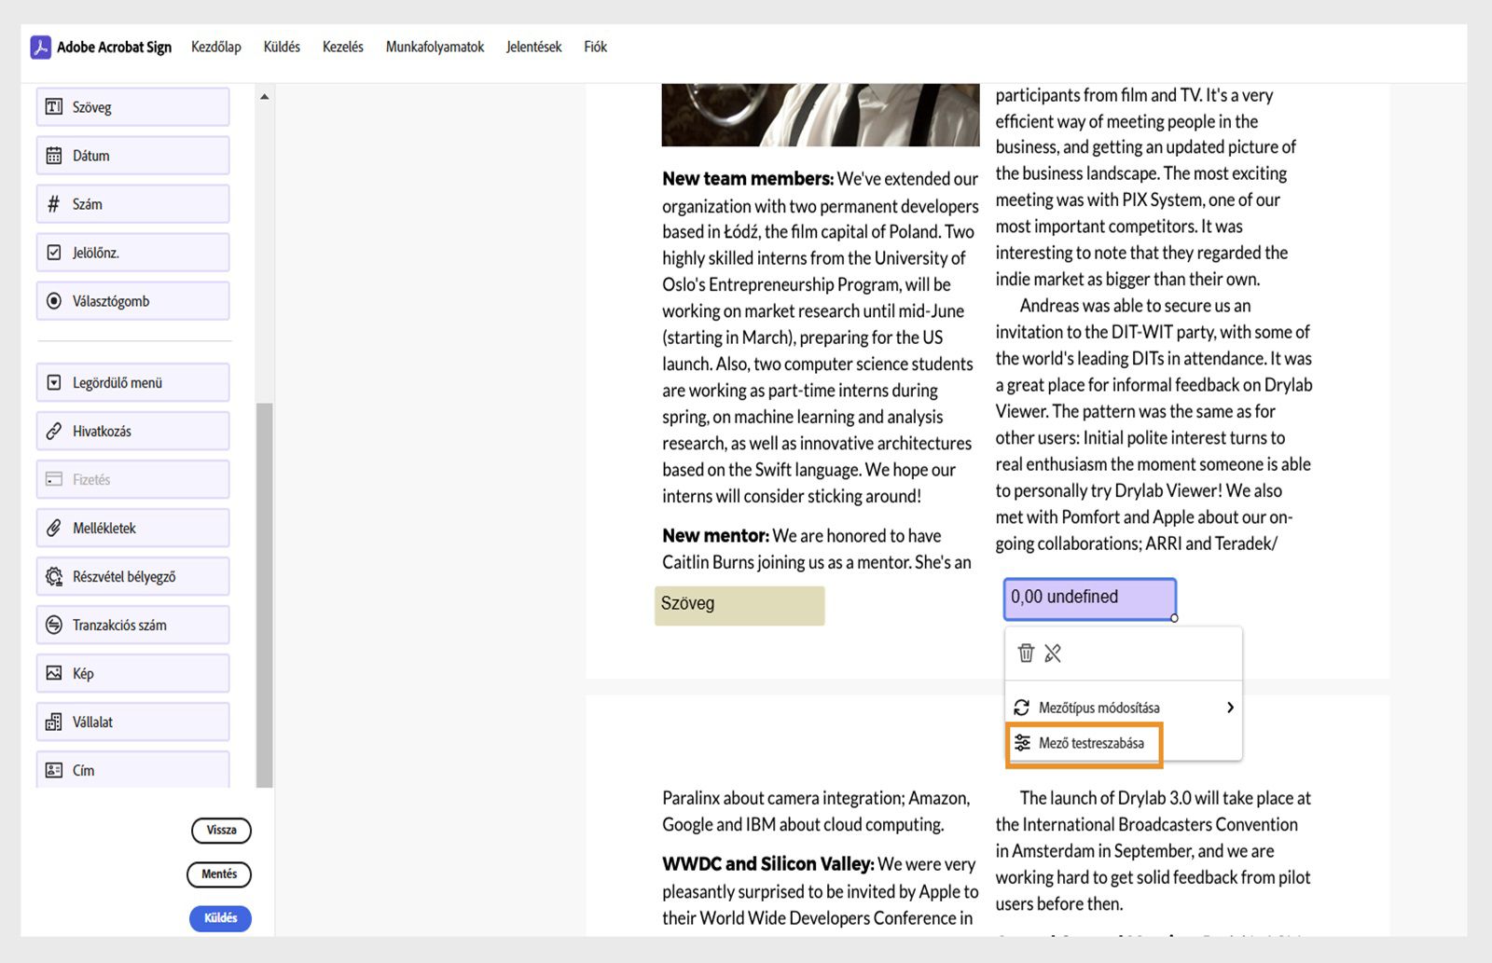Click the Adobe Acrobat Sign logo icon

point(40,47)
